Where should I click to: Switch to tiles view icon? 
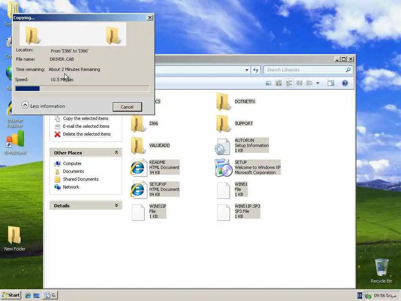289,83
